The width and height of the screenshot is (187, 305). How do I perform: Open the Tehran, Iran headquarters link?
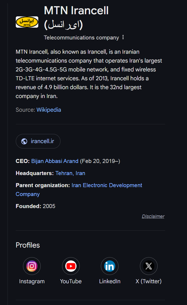[x=70, y=173]
